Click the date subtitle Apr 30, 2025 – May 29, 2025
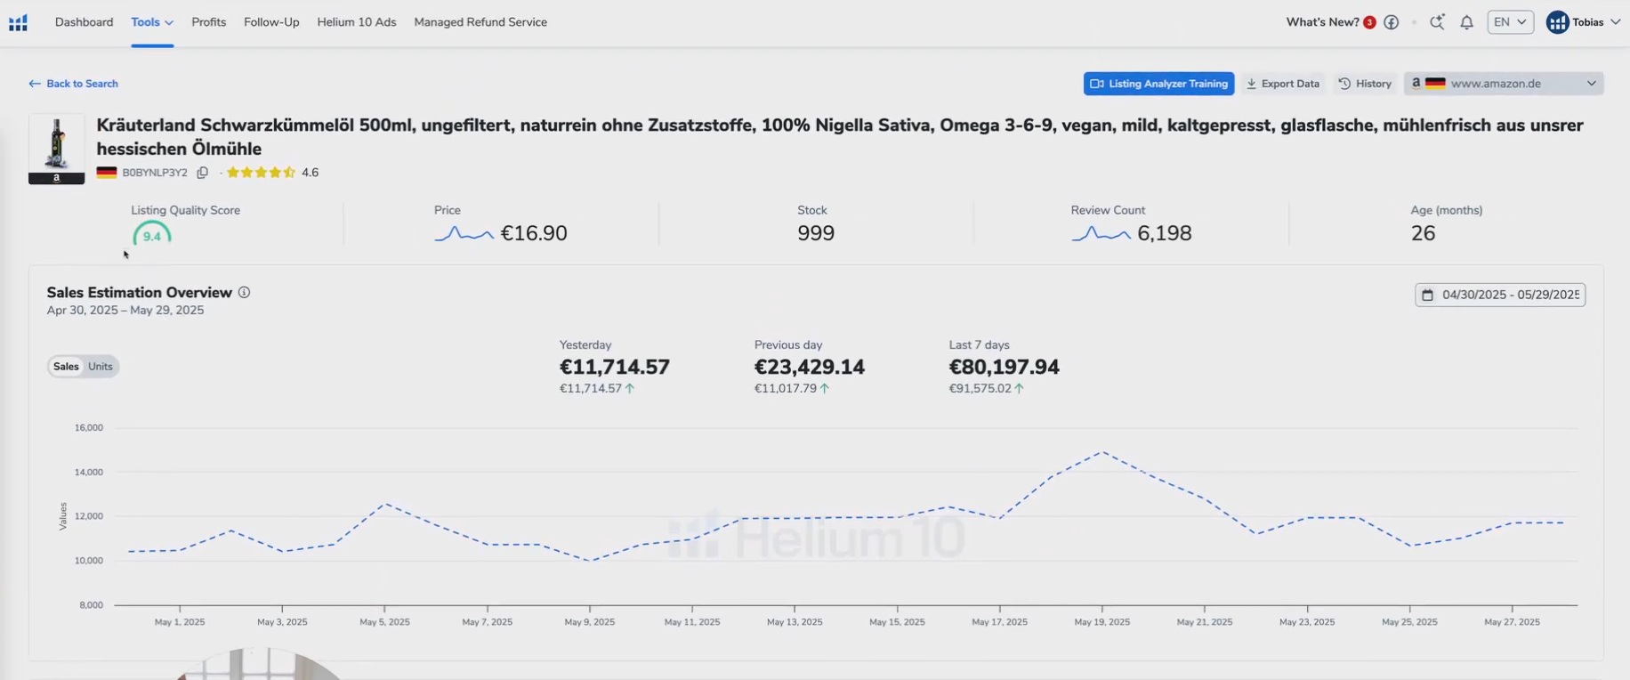The image size is (1630, 680). tap(125, 311)
